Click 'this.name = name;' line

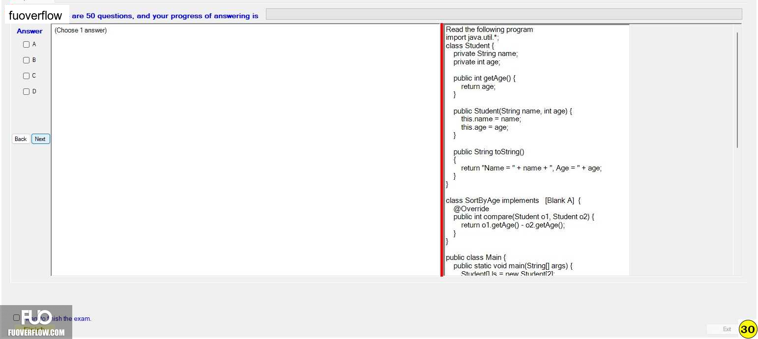click(x=491, y=119)
